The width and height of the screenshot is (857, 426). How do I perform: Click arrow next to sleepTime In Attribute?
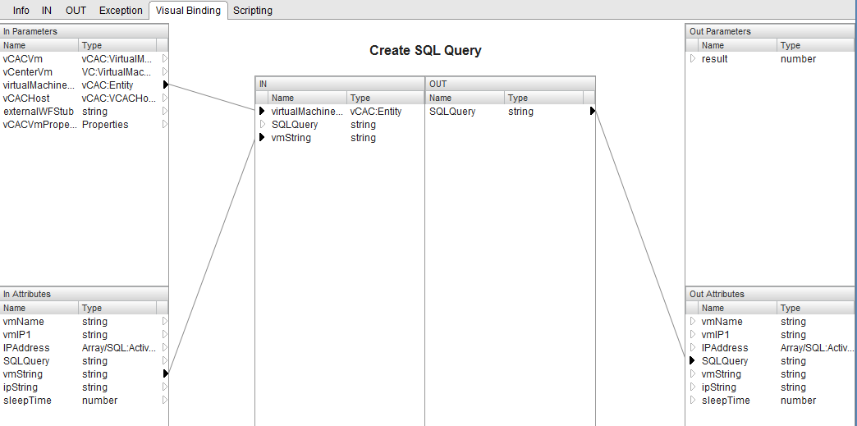point(165,401)
